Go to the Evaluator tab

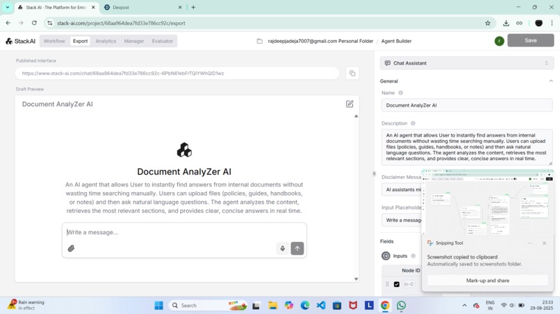163,41
